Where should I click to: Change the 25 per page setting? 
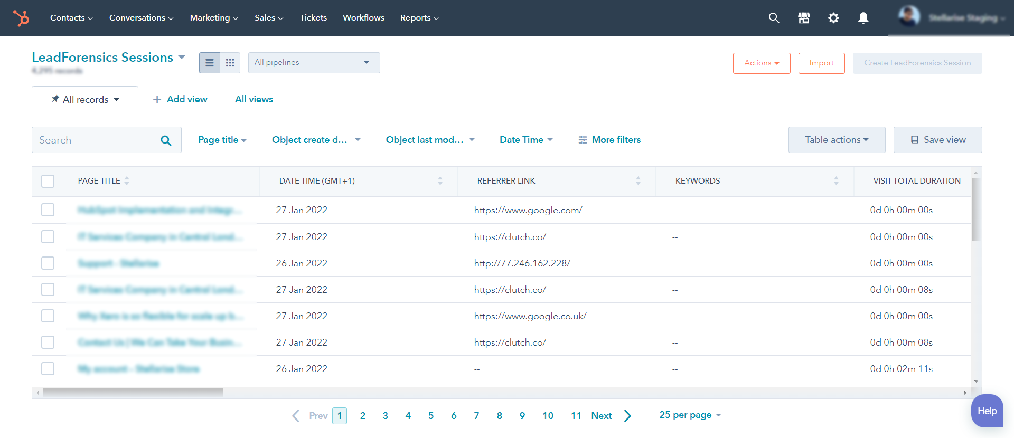tap(690, 415)
